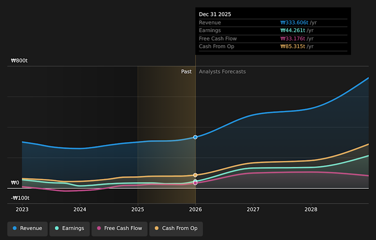The height and width of the screenshot is (240, 376).
Task: Click the teal Earnings legend dot
Action: pyautogui.click(x=58, y=228)
